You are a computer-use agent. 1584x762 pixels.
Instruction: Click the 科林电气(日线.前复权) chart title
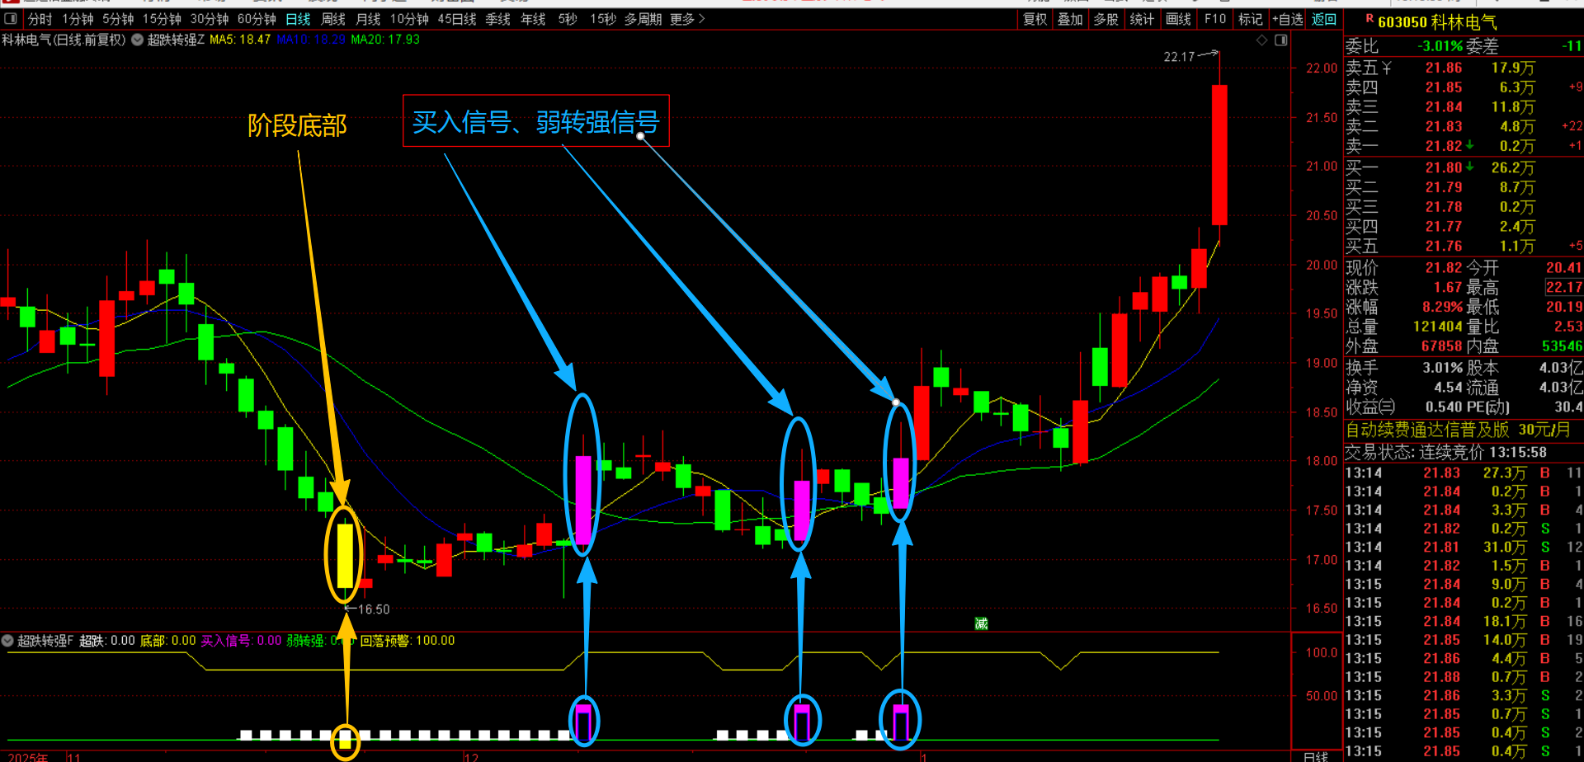click(x=64, y=40)
